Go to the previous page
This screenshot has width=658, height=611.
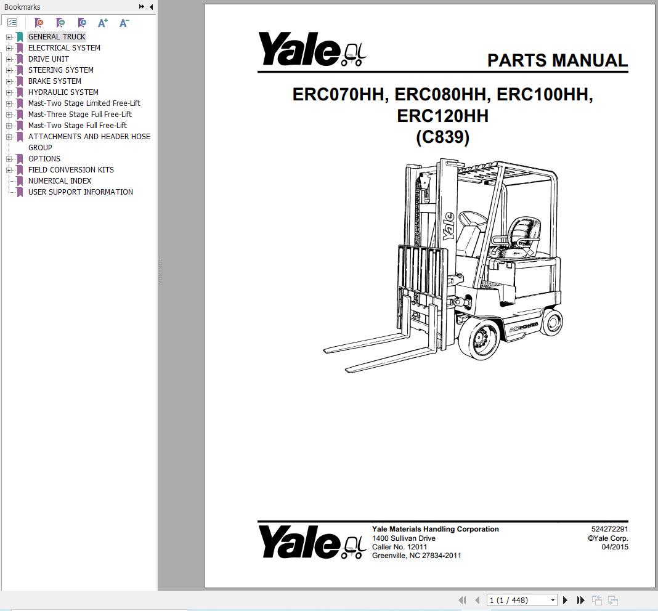click(477, 599)
